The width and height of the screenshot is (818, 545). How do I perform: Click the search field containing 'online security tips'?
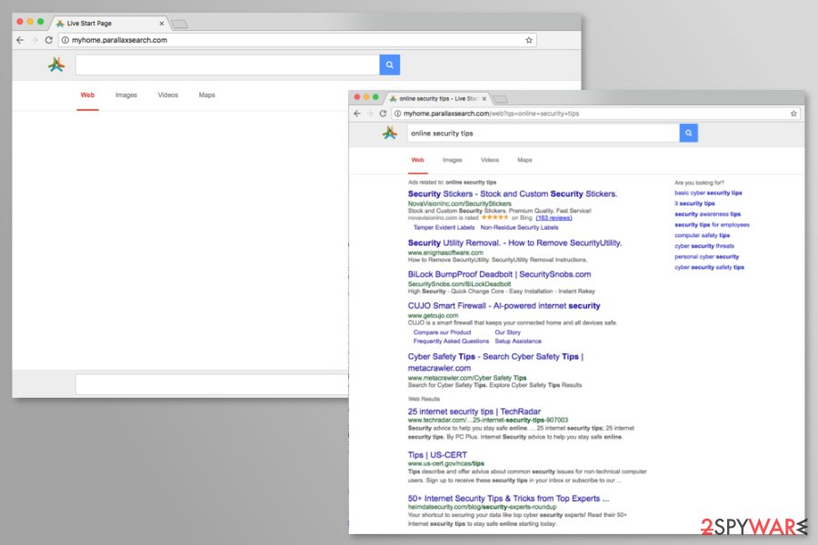coord(544,133)
